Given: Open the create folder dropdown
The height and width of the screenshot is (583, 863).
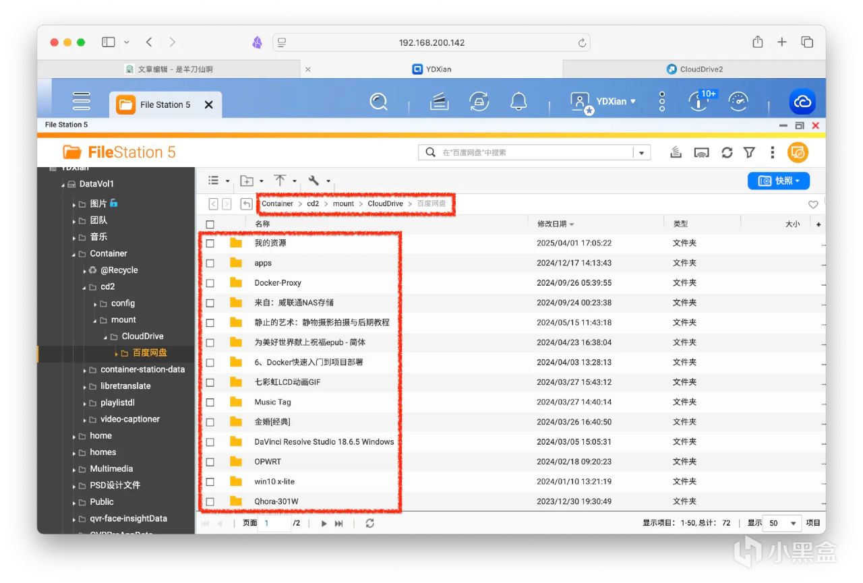Looking at the screenshot, I should tap(251, 181).
